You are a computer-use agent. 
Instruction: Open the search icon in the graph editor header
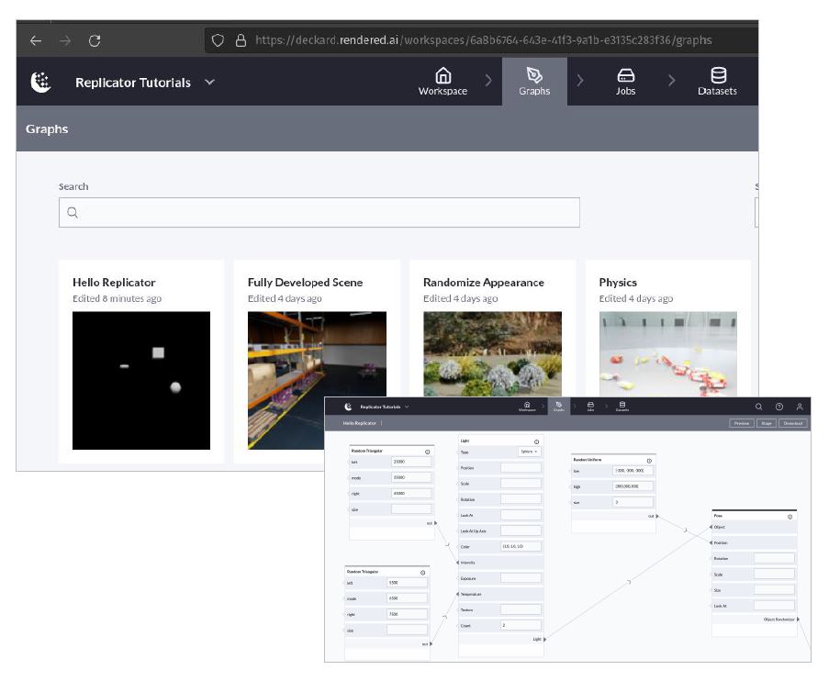pos(758,407)
